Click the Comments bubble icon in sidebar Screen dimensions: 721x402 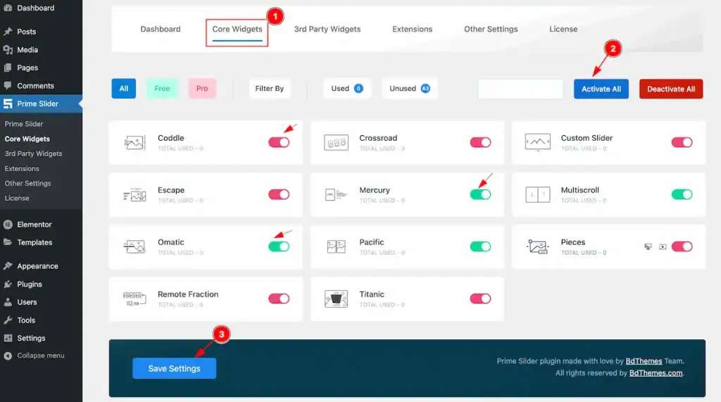(8, 86)
